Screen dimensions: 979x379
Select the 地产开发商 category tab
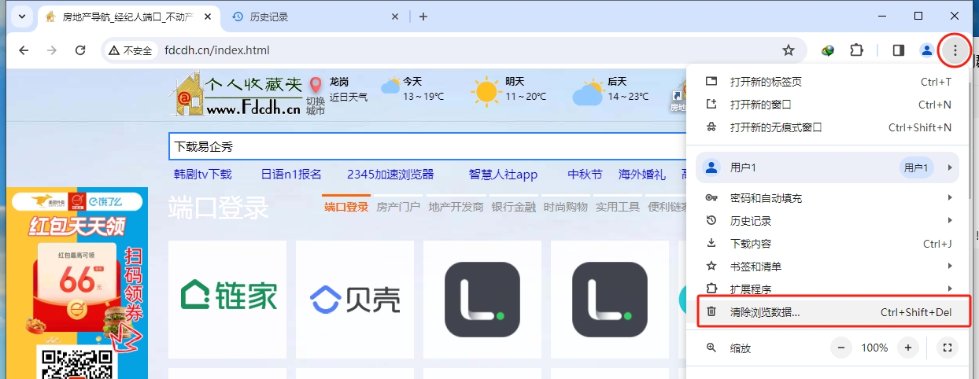[456, 207]
